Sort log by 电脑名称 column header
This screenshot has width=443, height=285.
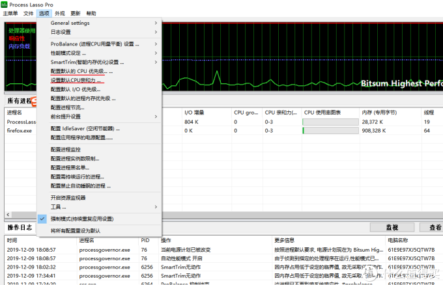414,240
